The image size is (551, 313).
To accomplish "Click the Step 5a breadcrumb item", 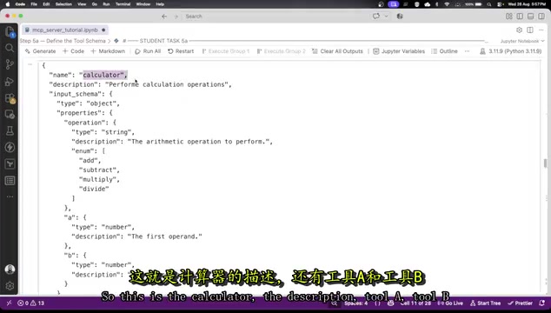I will click(63, 41).
